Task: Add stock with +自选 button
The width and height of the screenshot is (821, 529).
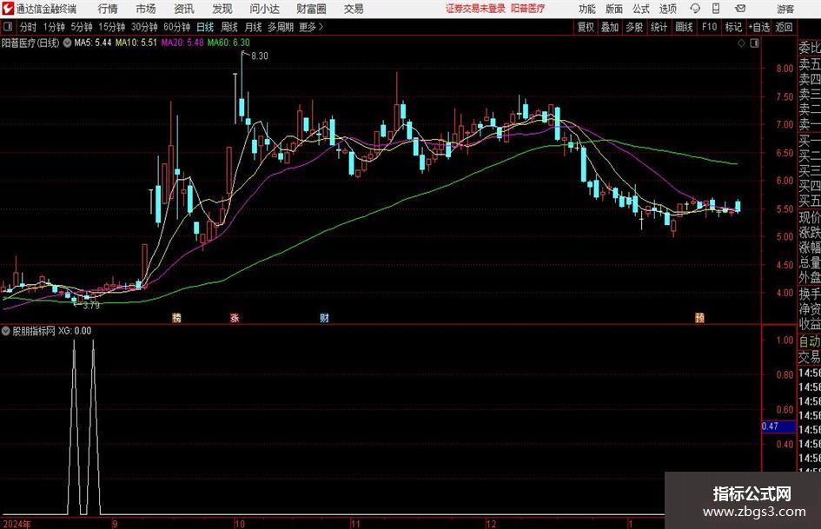Action: pyautogui.click(x=759, y=27)
